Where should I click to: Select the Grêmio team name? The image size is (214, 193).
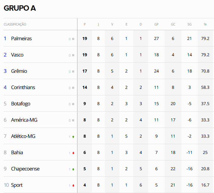click(19, 71)
